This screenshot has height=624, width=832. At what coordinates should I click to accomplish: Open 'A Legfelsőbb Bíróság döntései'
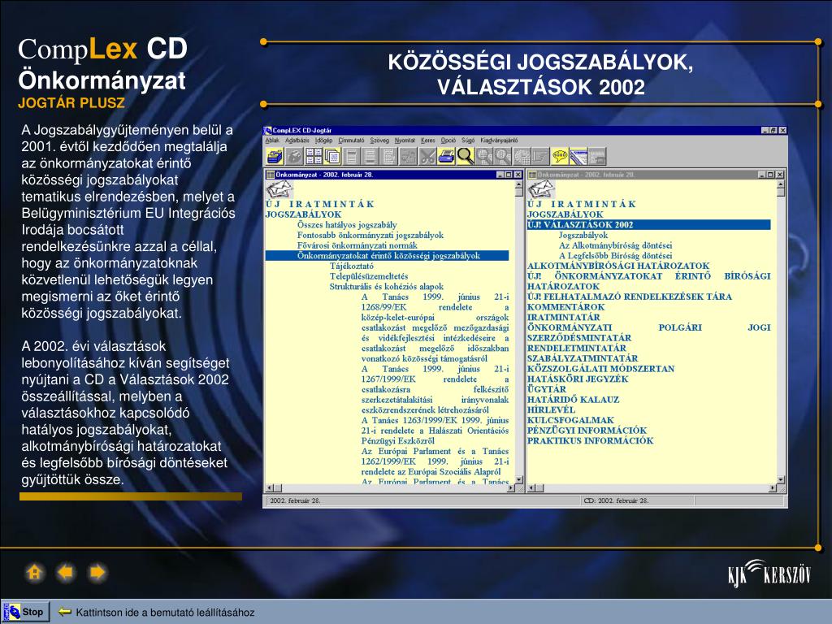[x=616, y=256]
